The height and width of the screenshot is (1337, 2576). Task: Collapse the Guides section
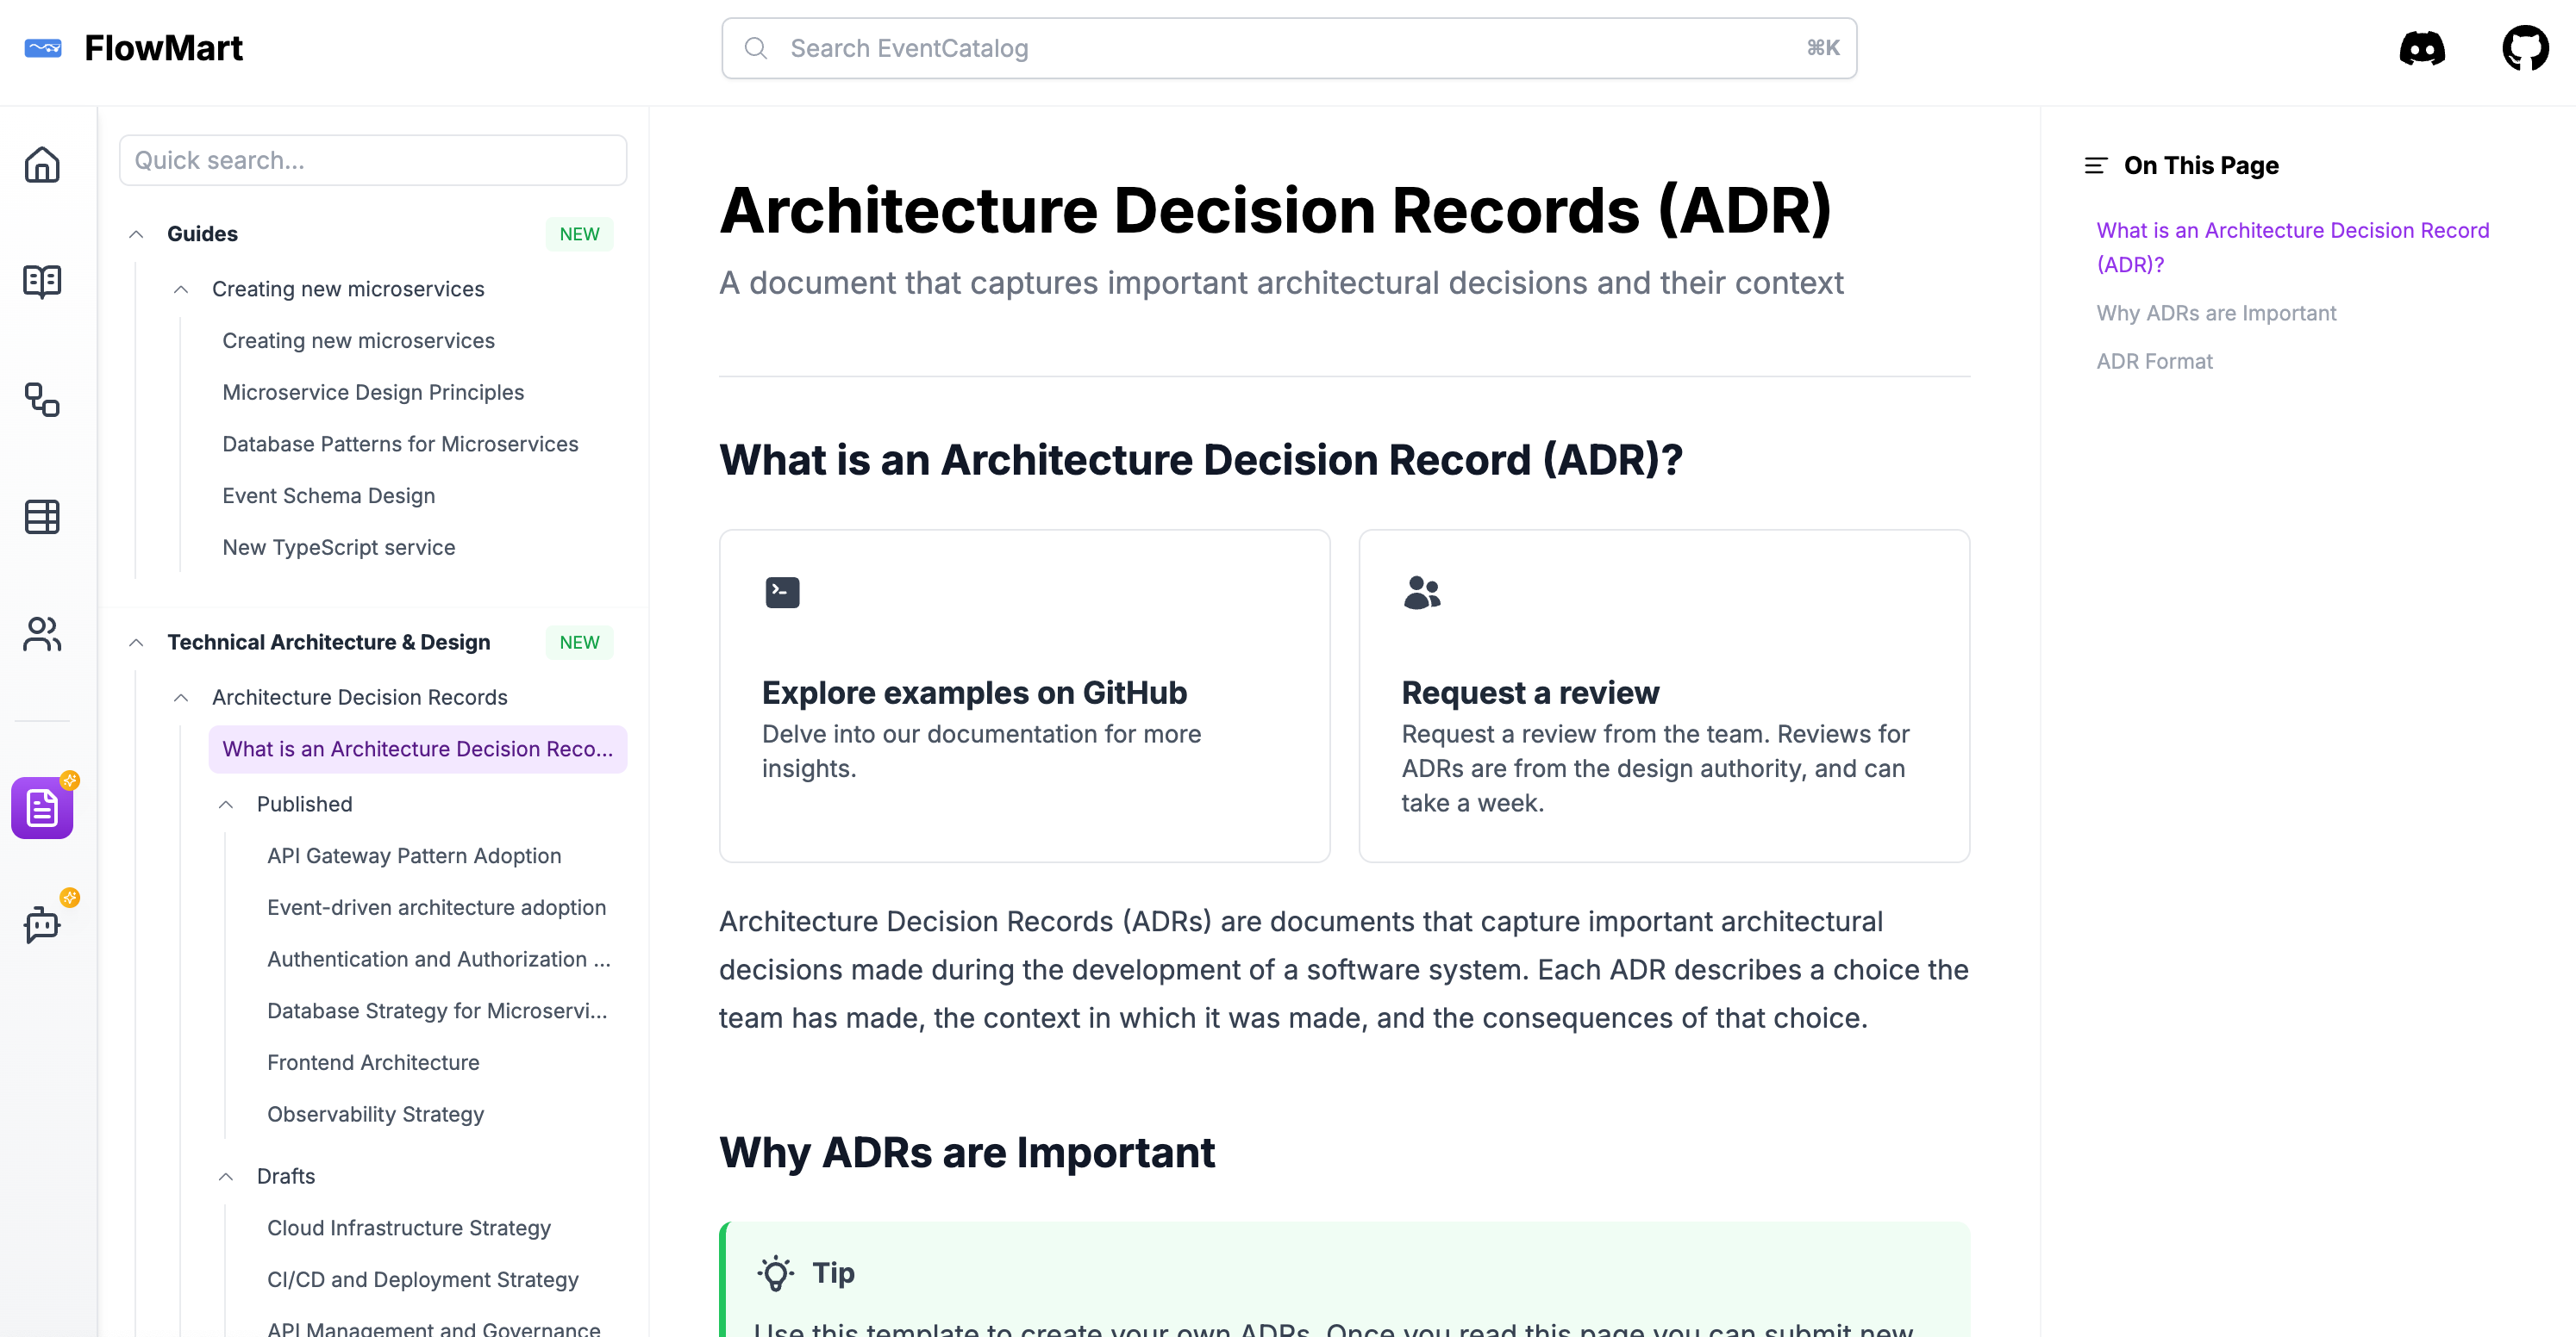click(x=137, y=233)
